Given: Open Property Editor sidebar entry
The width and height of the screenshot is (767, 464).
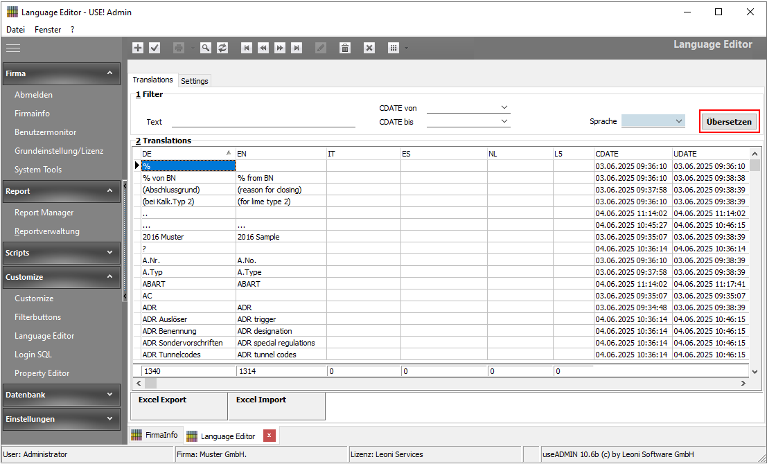Looking at the screenshot, I should point(42,373).
